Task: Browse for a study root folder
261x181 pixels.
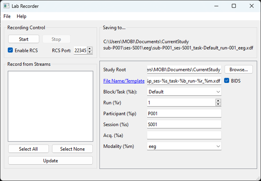Action: tap(238, 70)
